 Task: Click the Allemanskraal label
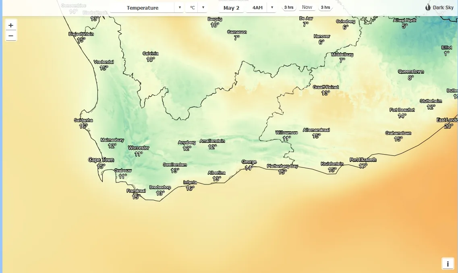click(317, 130)
